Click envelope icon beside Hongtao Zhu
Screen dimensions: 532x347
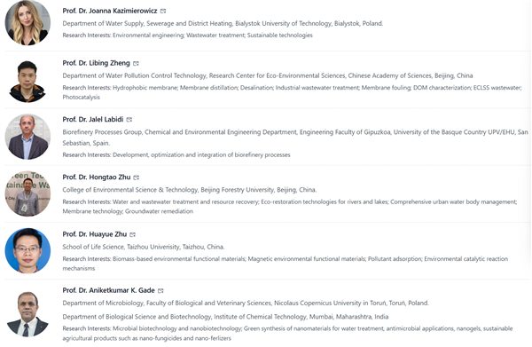(x=137, y=177)
